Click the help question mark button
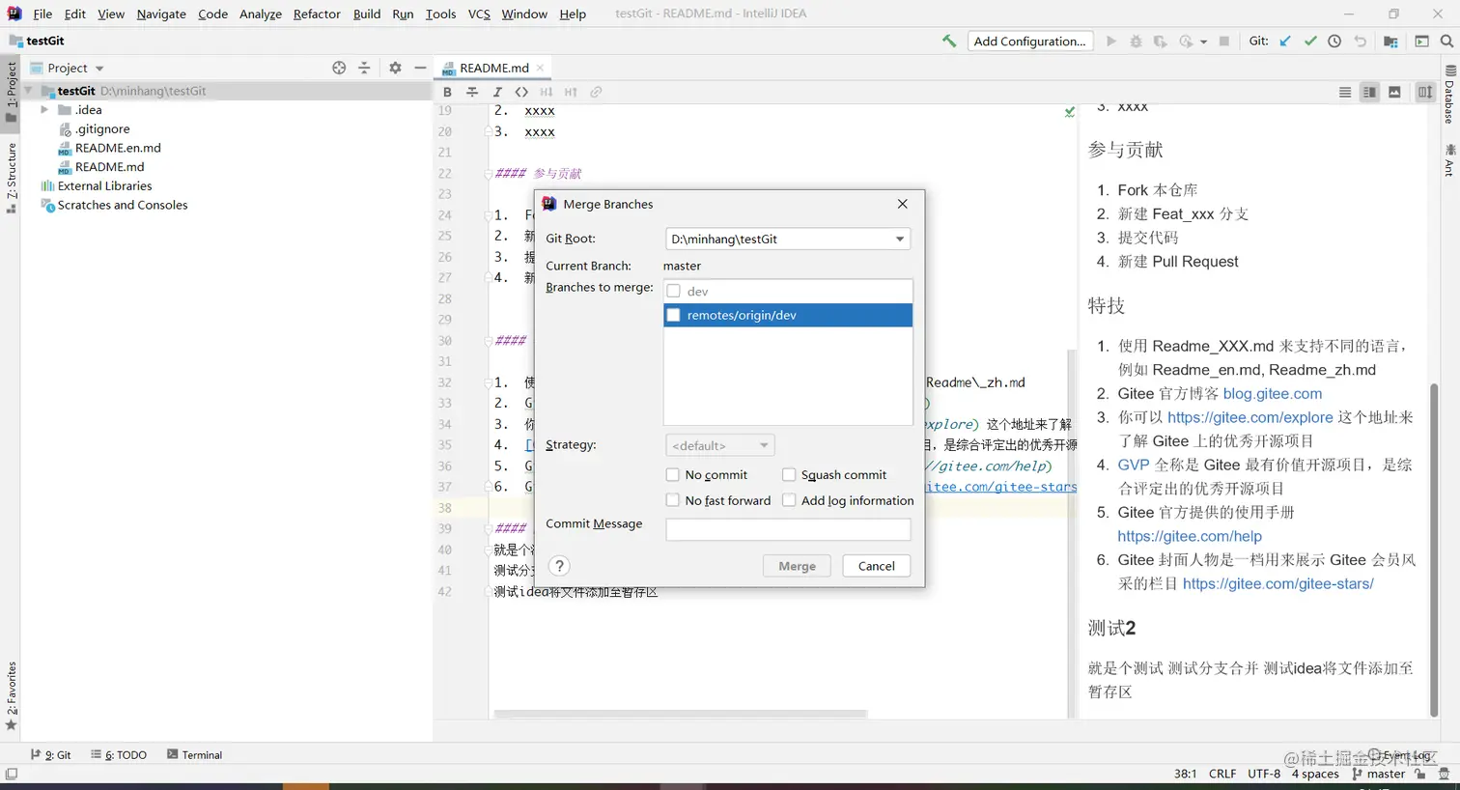Viewport: 1460px width, 790px height. coord(559,566)
